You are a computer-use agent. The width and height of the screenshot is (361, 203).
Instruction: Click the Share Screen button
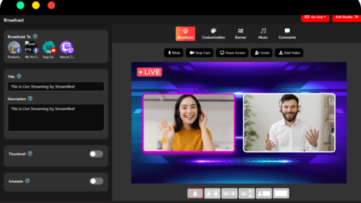(x=232, y=53)
